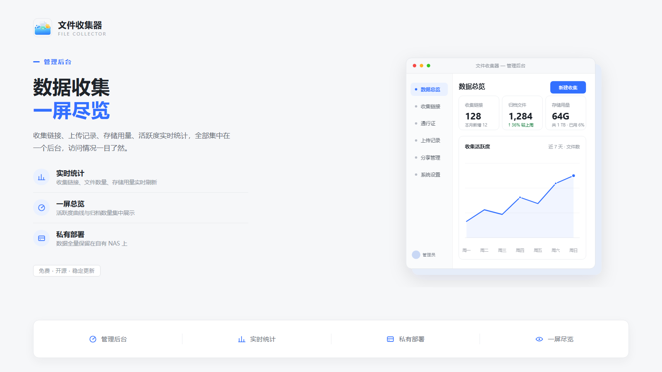This screenshot has height=372, width=662.
Task: Go to 分享管理 in the sidebar
Action: click(x=429, y=157)
